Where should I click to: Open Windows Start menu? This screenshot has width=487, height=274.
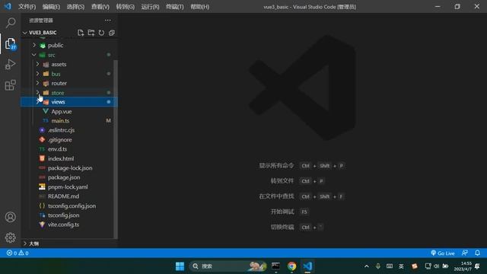[x=180, y=266]
